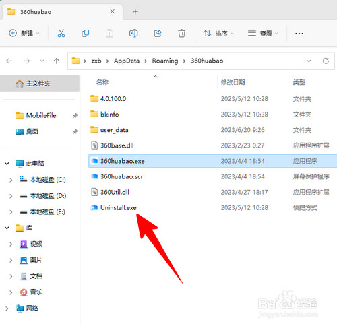The width and height of the screenshot is (337, 326).
Task: Click the Cut scissors icon
Action: tap(61, 34)
